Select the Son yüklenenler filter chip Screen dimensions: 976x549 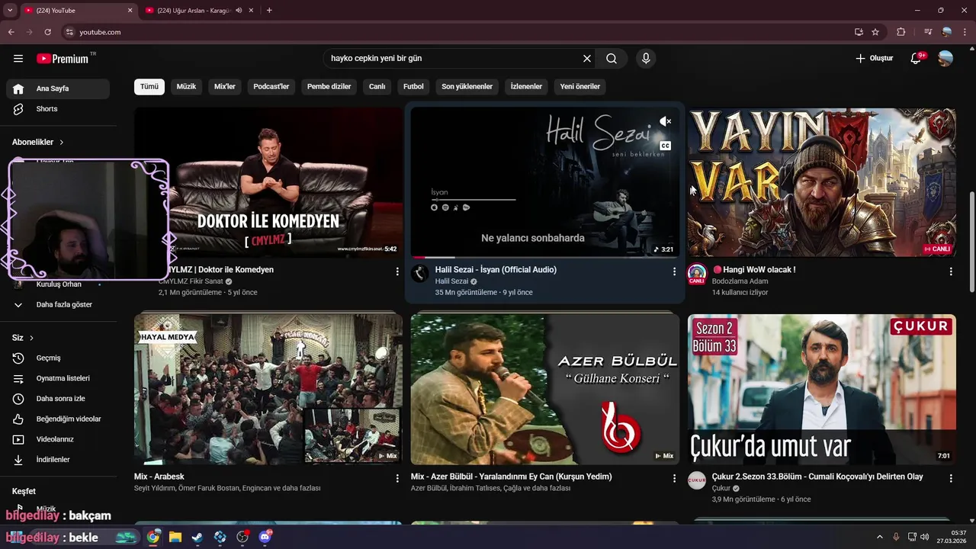click(x=467, y=86)
